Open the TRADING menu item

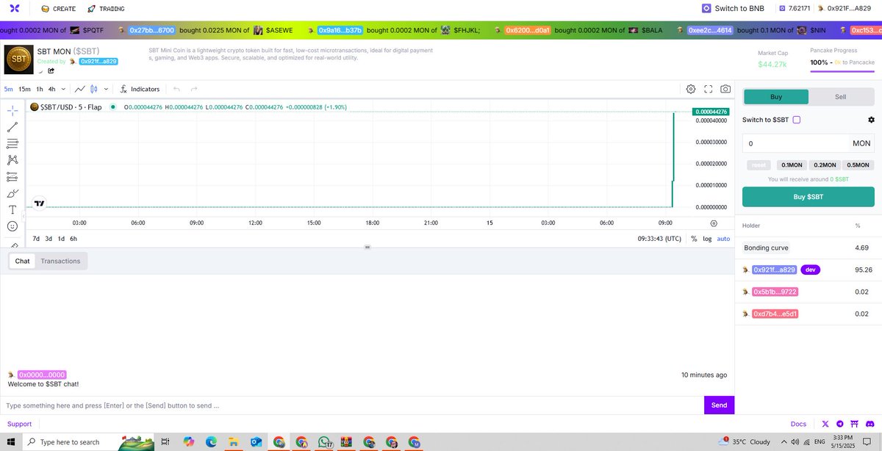[106, 9]
